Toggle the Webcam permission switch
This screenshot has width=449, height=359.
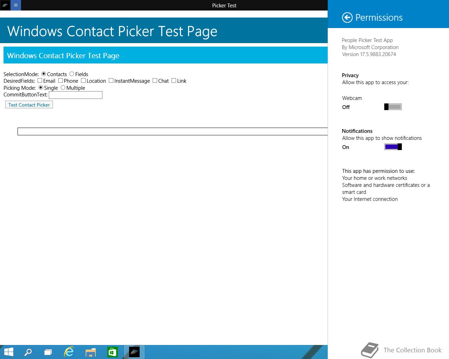[393, 107]
